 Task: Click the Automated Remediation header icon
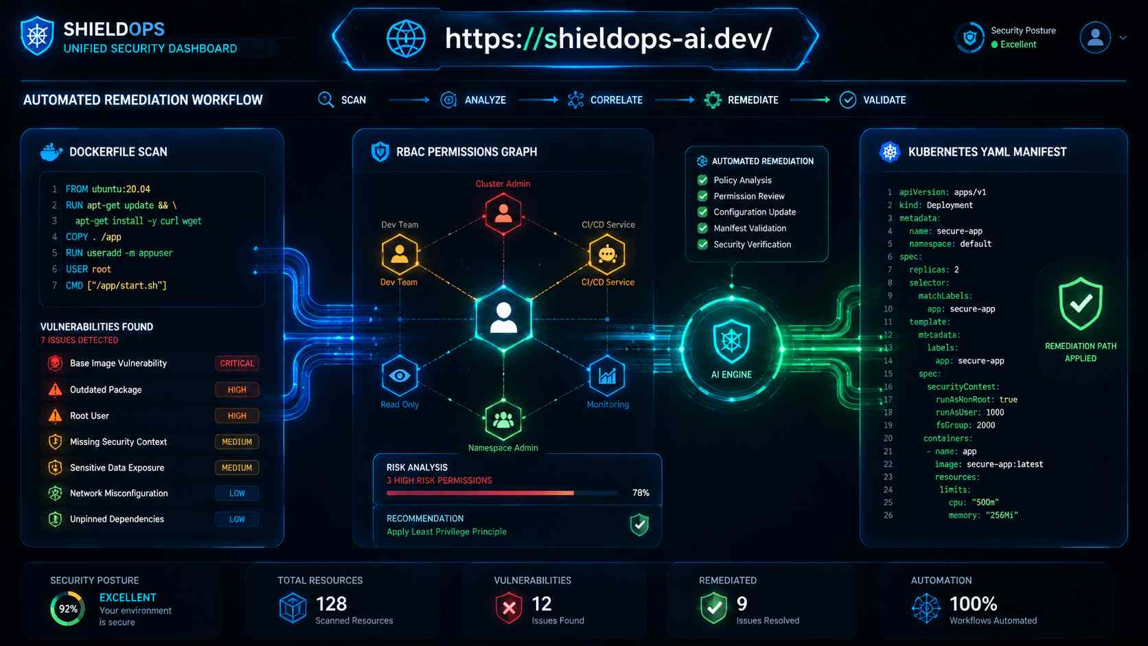click(x=702, y=161)
